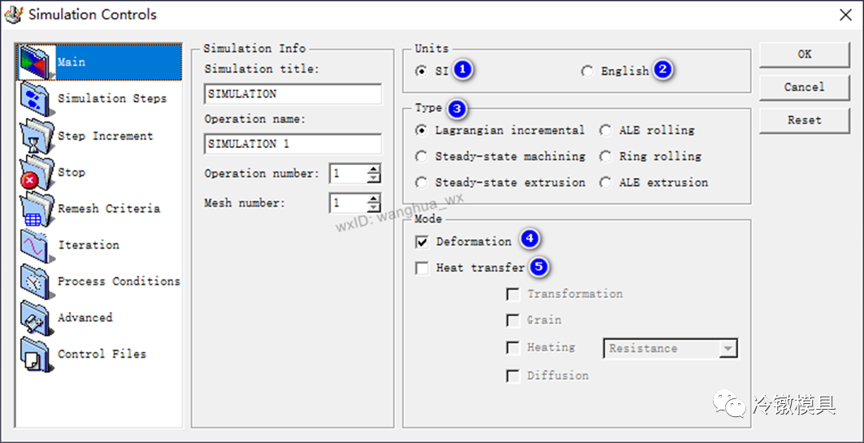Image resolution: width=864 pixels, height=443 pixels.
Task: Switch to Process Conditions label
Action: click(x=119, y=281)
